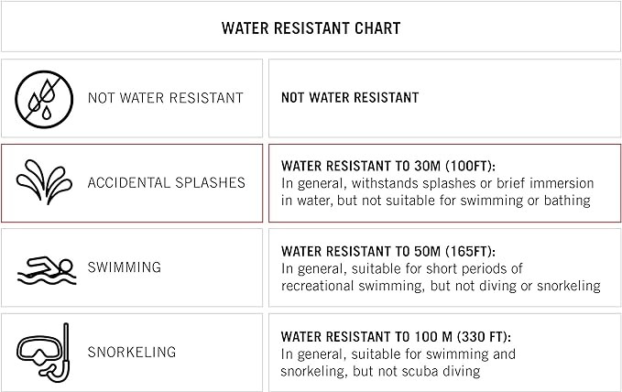Select the Snorkeling label
The height and width of the screenshot is (392, 622).
pyautogui.click(x=132, y=352)
